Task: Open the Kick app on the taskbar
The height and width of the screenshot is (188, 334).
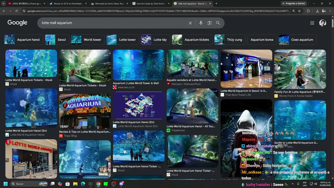Action: 106,184
